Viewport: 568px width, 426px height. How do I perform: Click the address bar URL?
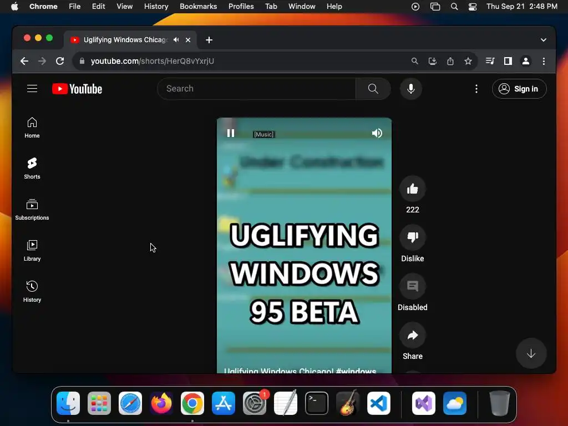coord(152,61)
